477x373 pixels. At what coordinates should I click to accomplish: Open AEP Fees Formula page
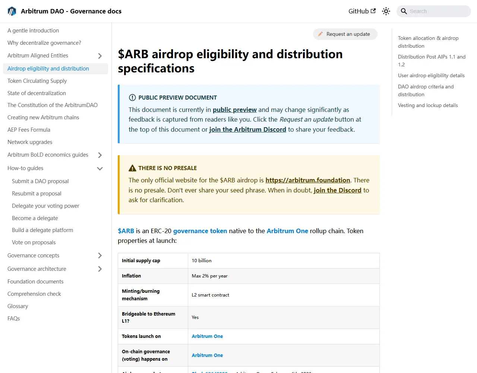tap(29, 130)
